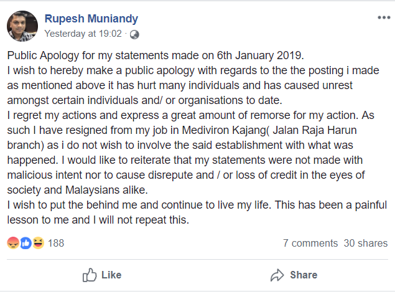Screen dimensions: 395x294
Task: Open the 7 comments link
Action: coord(310,243)
